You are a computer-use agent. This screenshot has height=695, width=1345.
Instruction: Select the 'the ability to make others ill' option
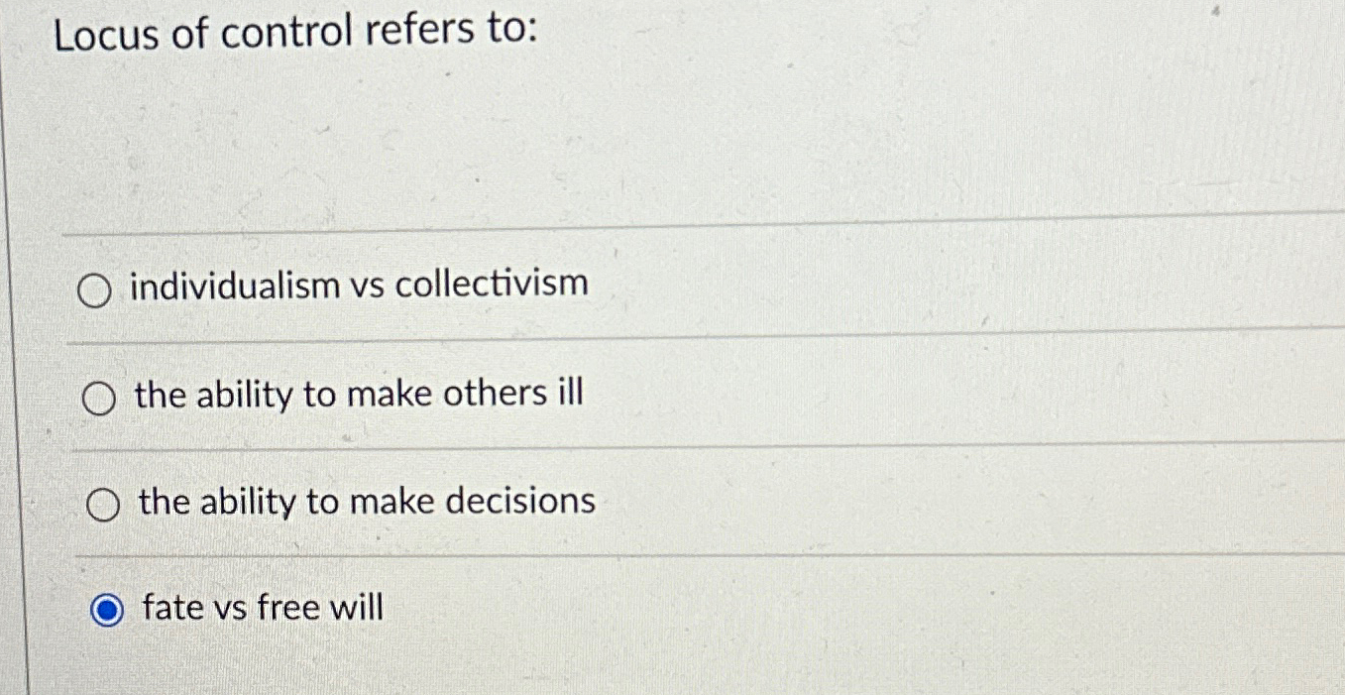point(97,400)
